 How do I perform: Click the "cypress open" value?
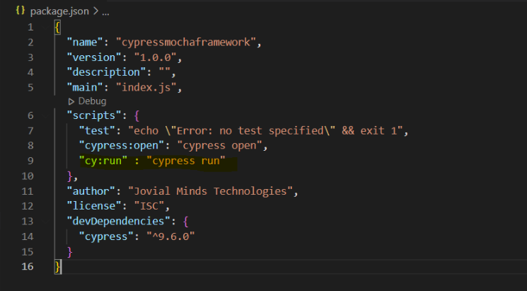219,145
